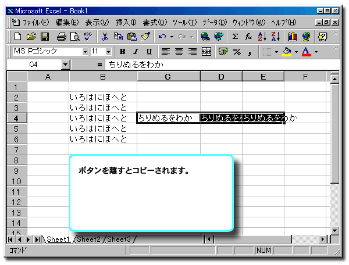Open the 編集(E) menu
This screenshot has width=349, height=265.
click(67, 23)
